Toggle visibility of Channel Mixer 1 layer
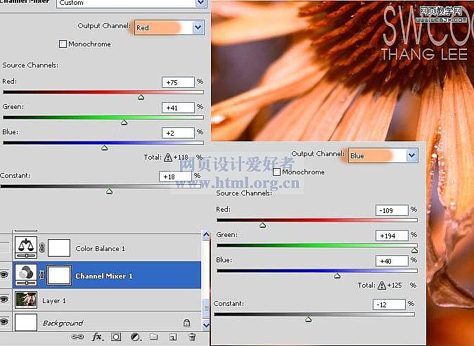Screen dimensions: 474x346 pyautogui.click(x=4, y=275)
